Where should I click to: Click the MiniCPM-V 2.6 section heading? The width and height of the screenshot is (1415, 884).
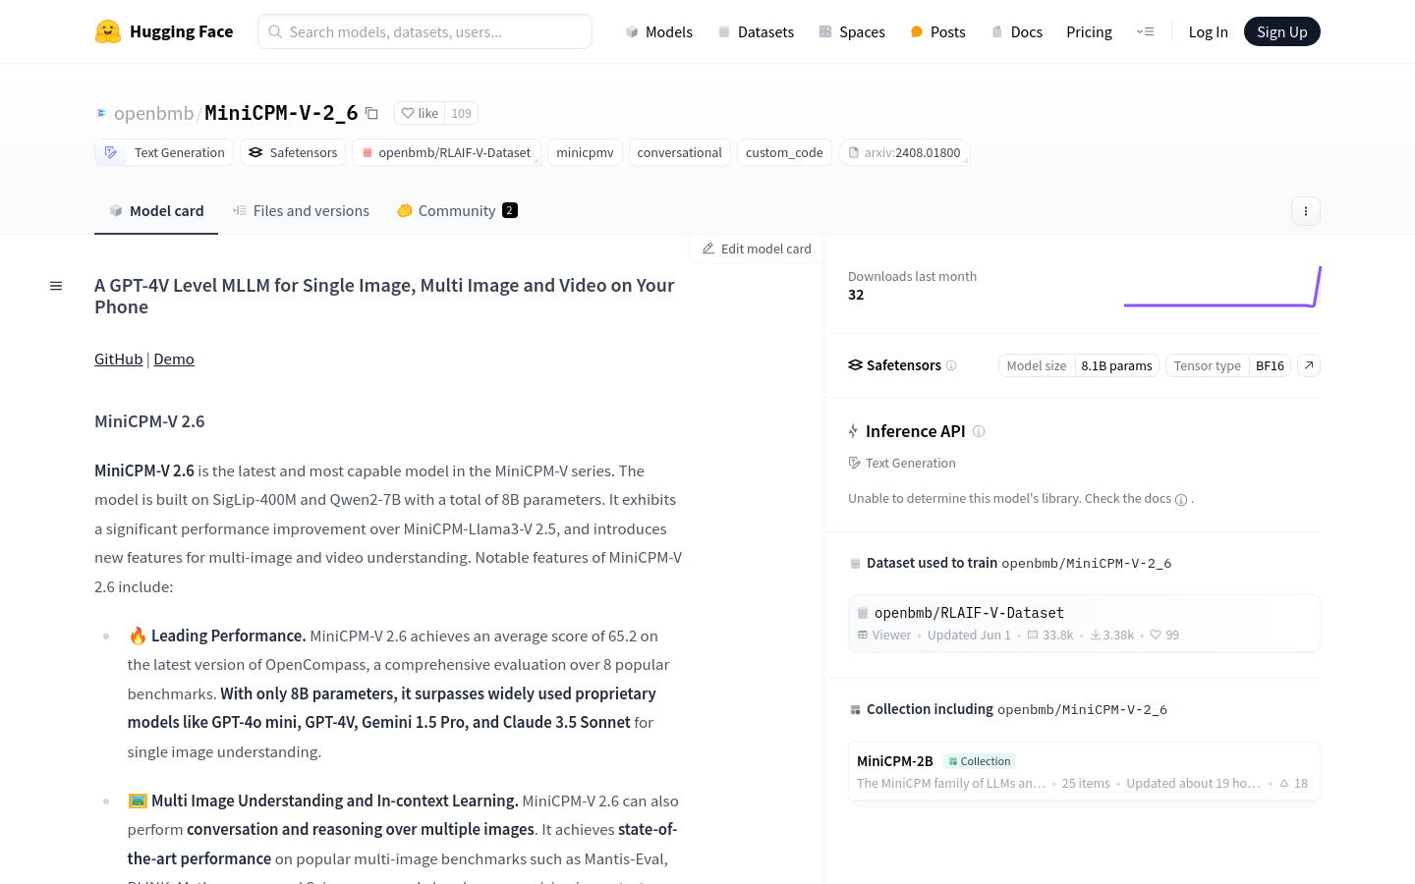(149, 421)
